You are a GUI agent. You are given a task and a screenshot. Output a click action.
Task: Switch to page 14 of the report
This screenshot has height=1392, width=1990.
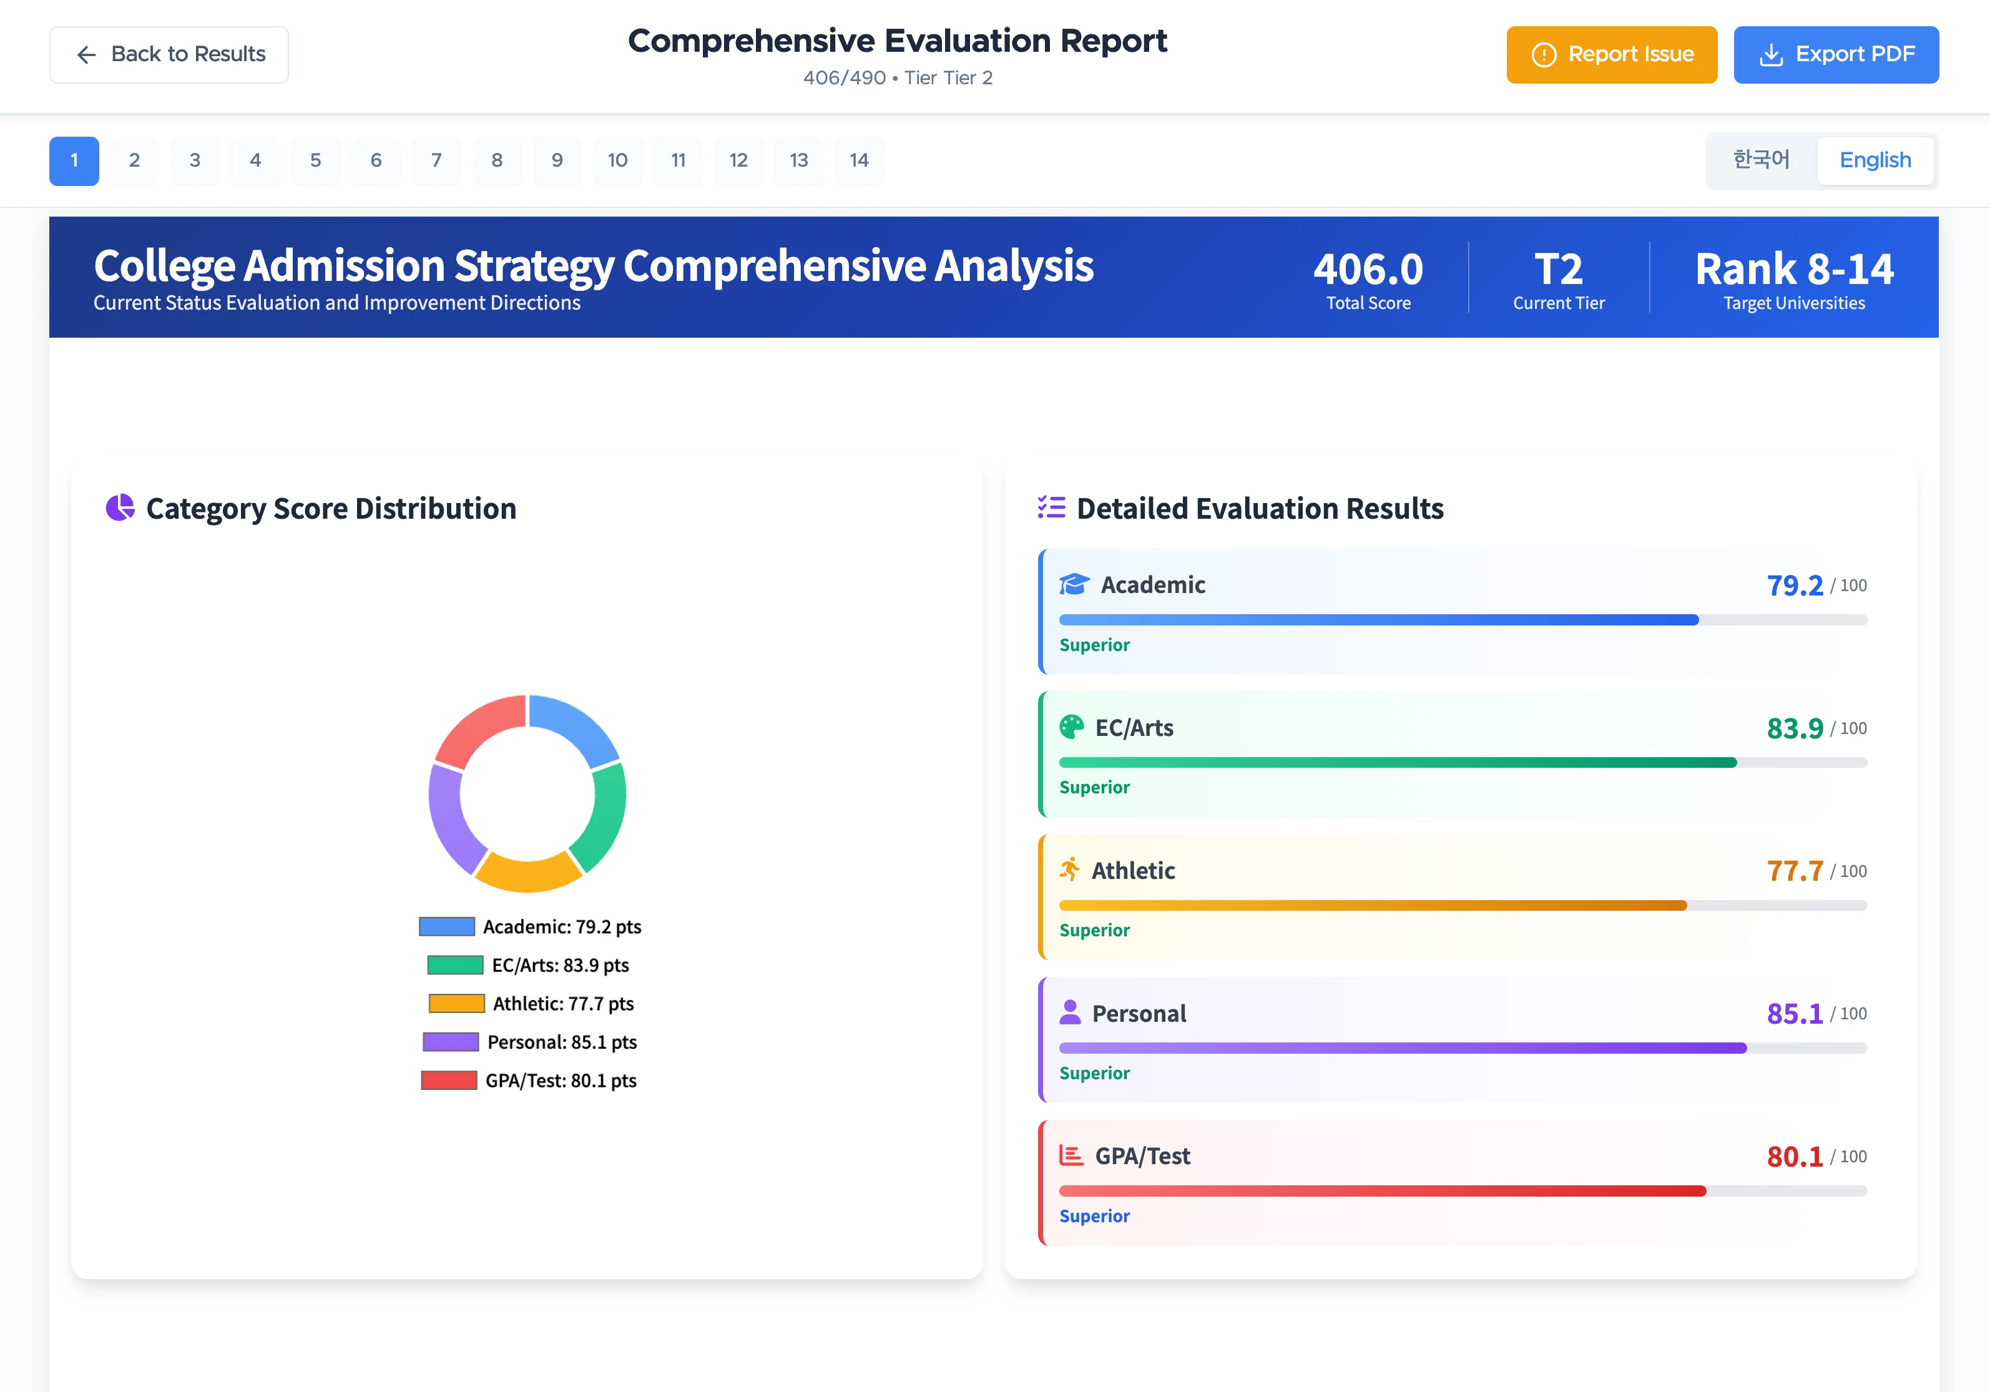pos(859,160)
